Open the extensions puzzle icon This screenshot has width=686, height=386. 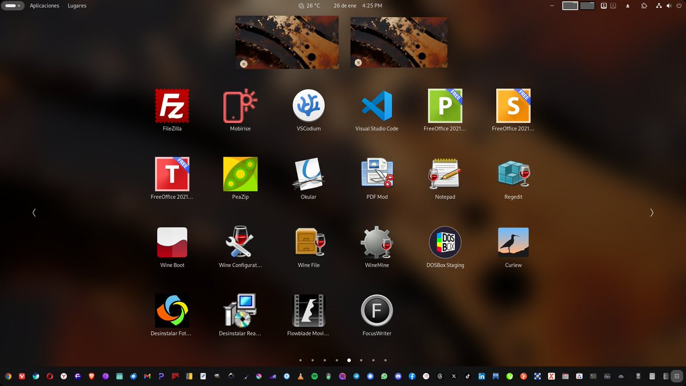pos(644,6)
